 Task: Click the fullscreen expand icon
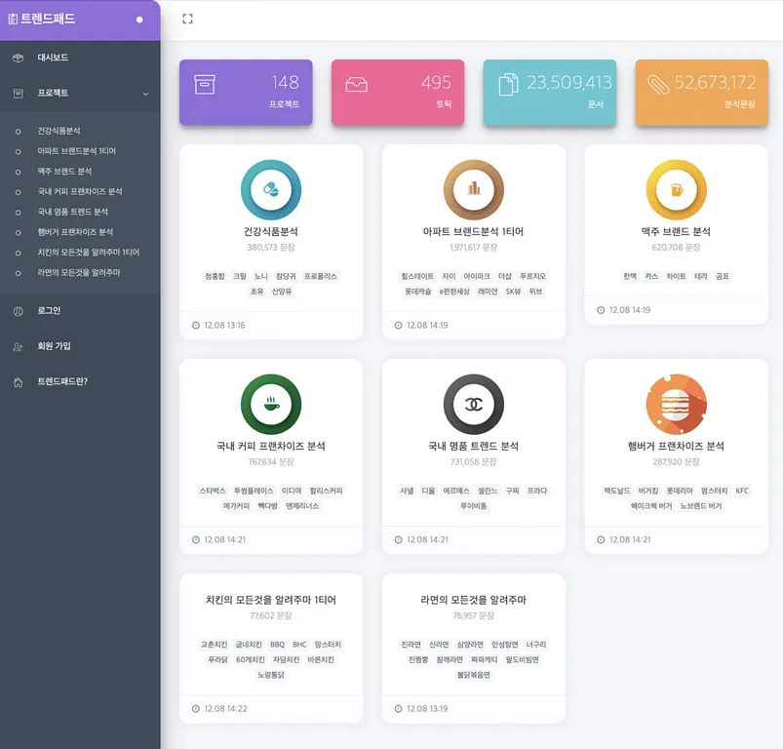point(187,19)
